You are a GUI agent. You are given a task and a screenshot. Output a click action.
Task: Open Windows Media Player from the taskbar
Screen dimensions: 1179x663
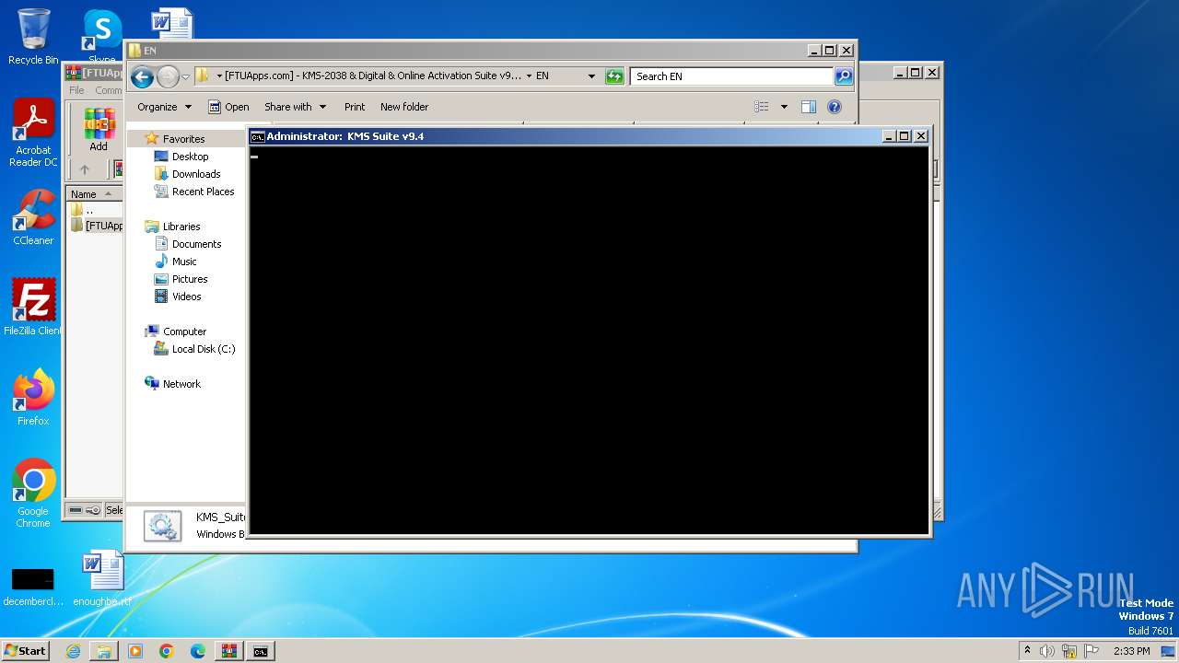(x=135, y=651)
